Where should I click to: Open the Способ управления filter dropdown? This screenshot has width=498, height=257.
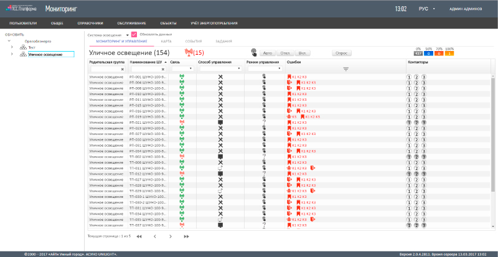coord(220,68)
